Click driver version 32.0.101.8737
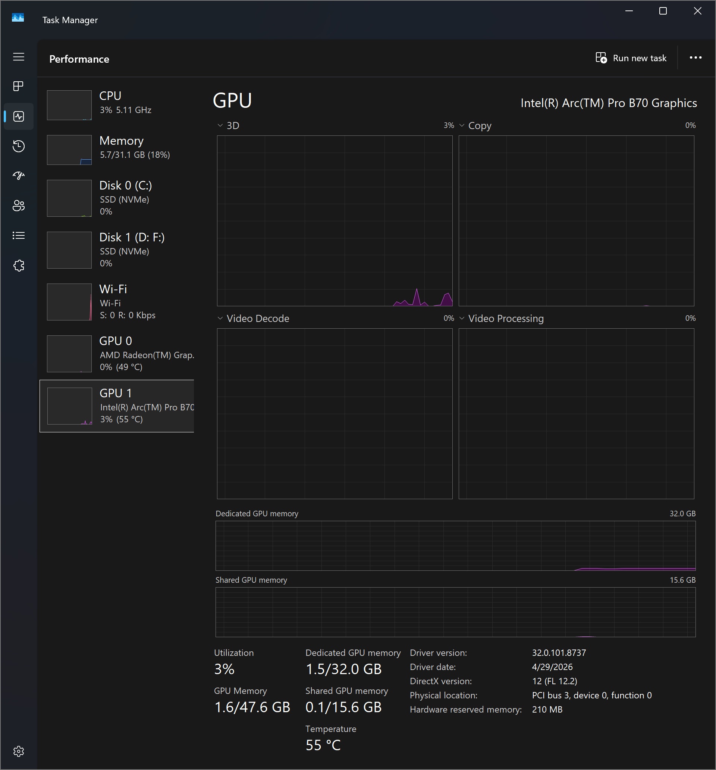 [x=559, y=652]
